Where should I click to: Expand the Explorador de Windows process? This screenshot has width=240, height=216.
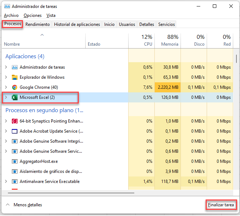[x=6, y=77]
